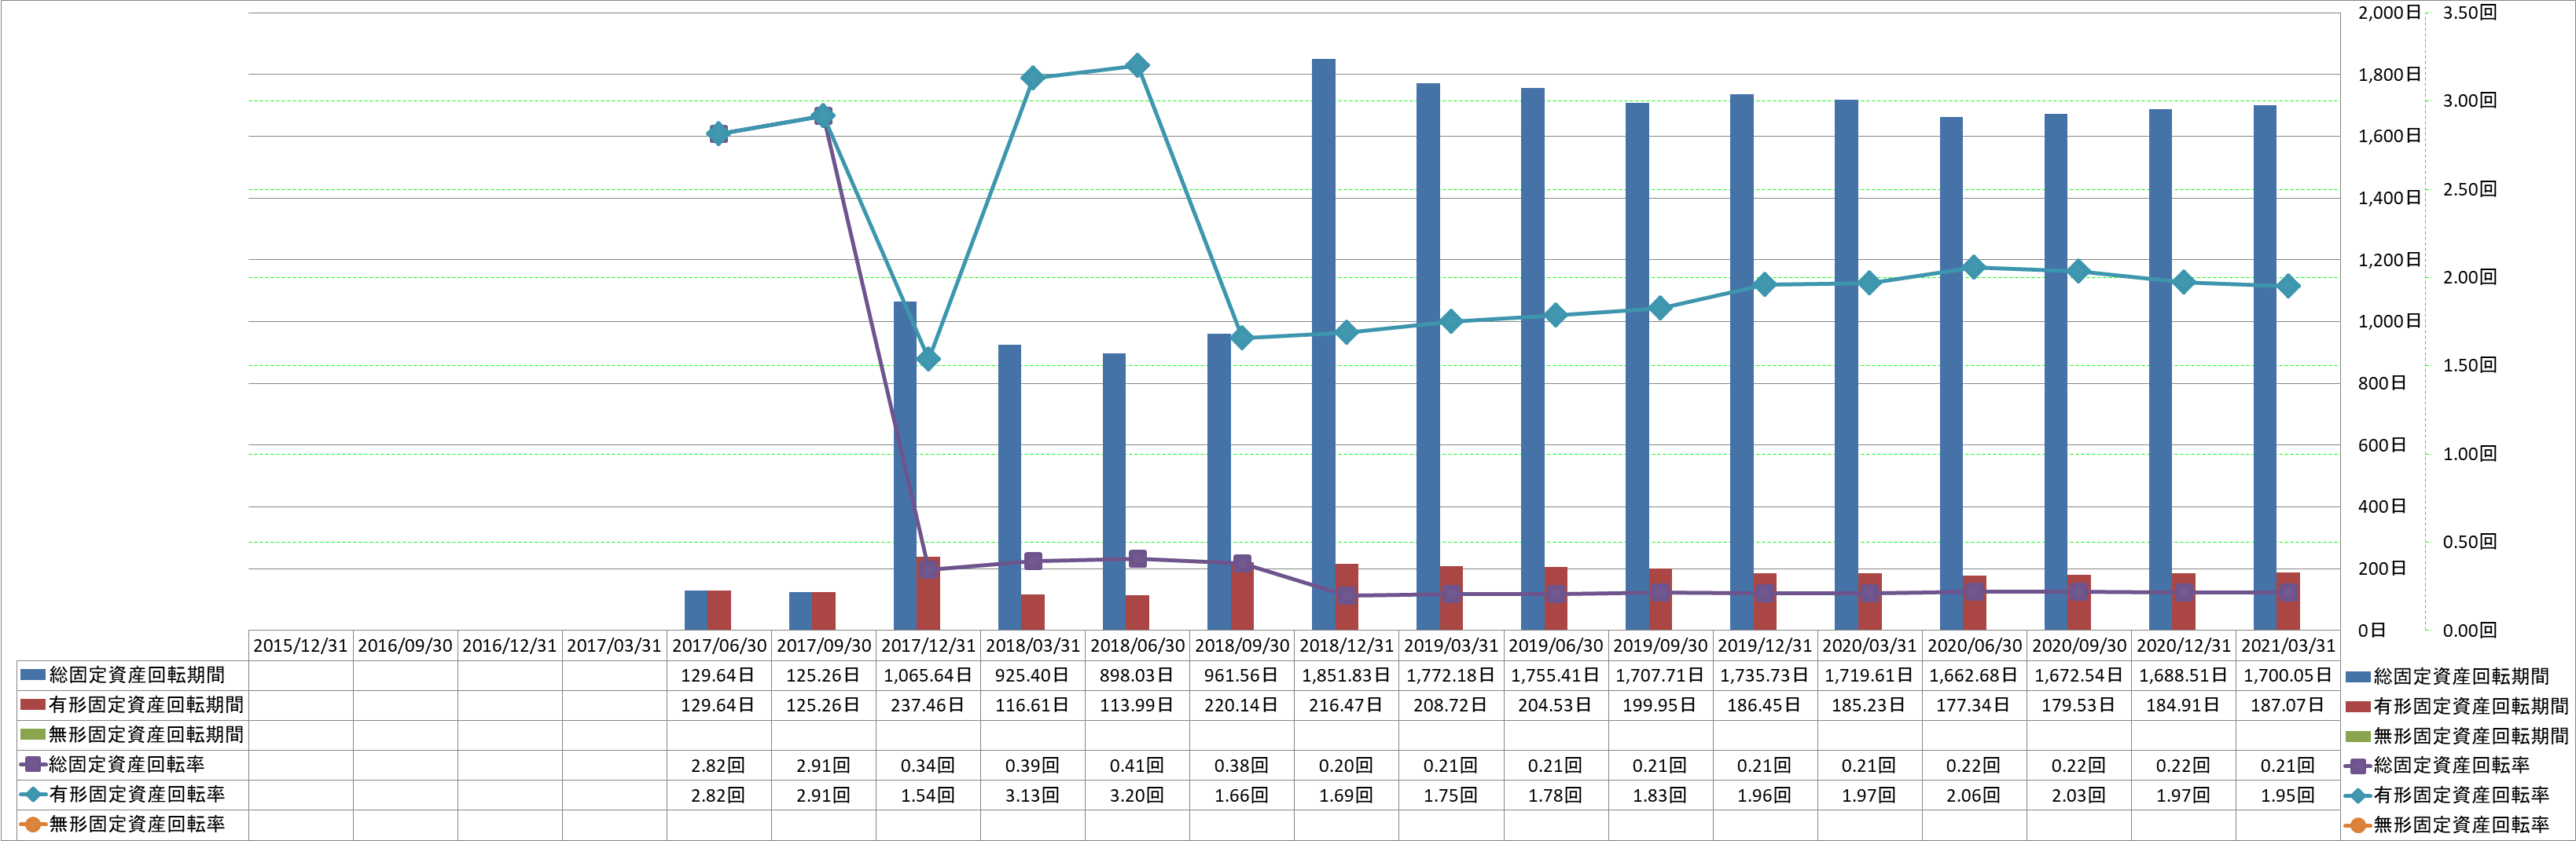The height and width of the screenshot is (841, 2576).
Task: Click table cell 237.46日
Action: click(x=928, y=705)
